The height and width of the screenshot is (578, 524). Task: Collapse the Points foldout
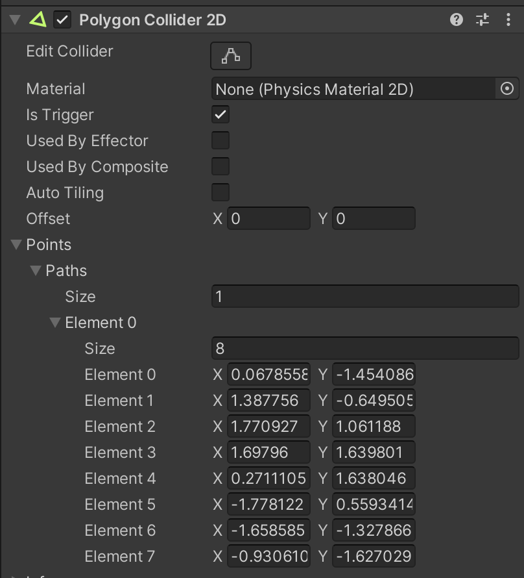point(16,244)
